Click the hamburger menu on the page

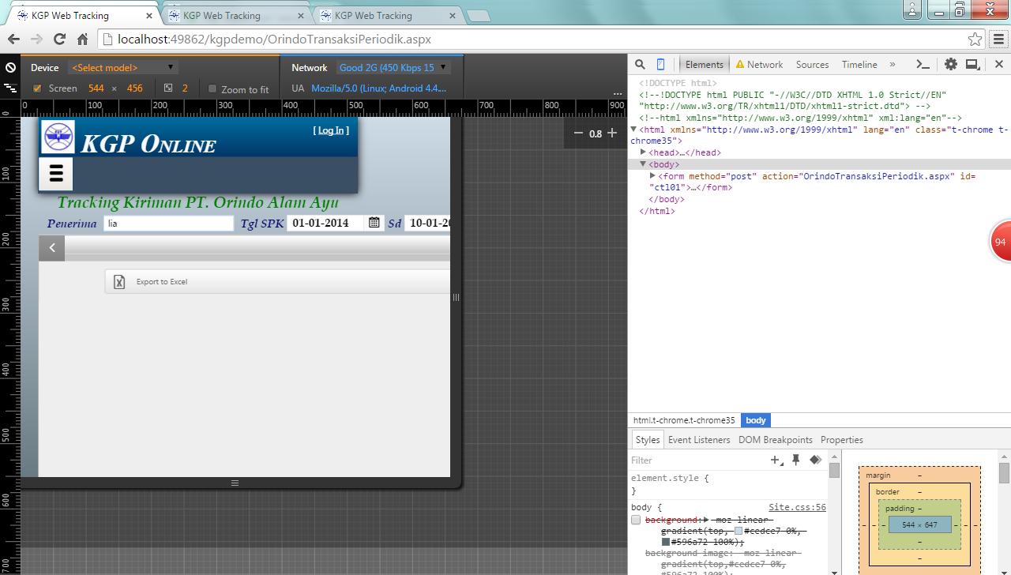point(56,174)
